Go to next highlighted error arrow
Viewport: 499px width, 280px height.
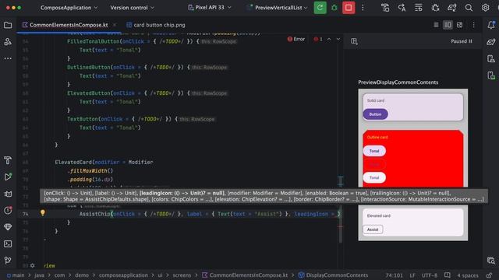[x=338, y=39]
